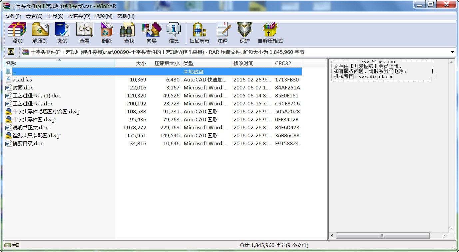
Task: Select the 说明书正文.doc file
Action: 30,128
